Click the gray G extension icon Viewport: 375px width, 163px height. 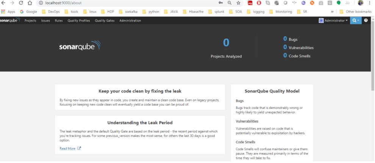click(330, 3)
